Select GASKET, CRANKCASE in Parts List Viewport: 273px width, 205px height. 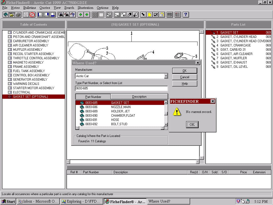238,45
